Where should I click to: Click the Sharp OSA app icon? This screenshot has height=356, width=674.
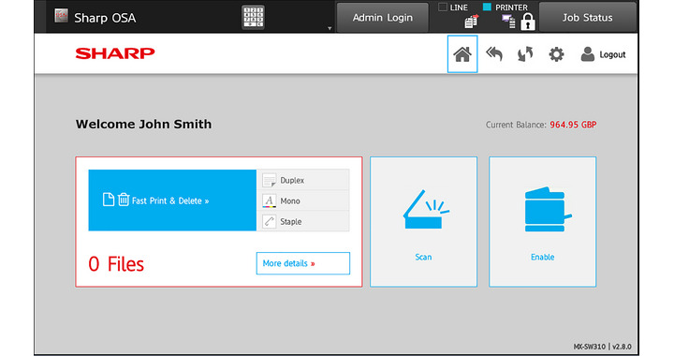[61, 16]
